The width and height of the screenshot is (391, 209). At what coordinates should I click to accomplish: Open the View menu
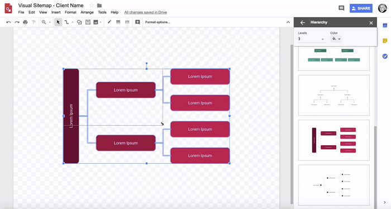tap(43, 12)
